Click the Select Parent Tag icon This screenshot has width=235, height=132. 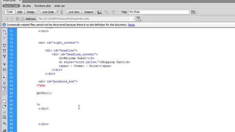(4, 64)
